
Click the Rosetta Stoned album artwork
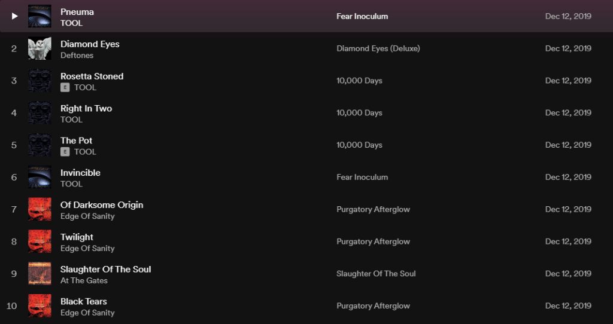click(x=40, y=81)
